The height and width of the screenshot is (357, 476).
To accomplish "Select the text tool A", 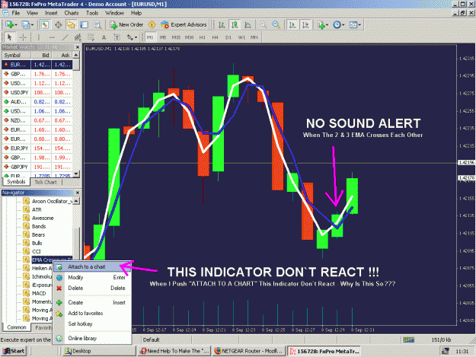I will (x=104, y=37).
